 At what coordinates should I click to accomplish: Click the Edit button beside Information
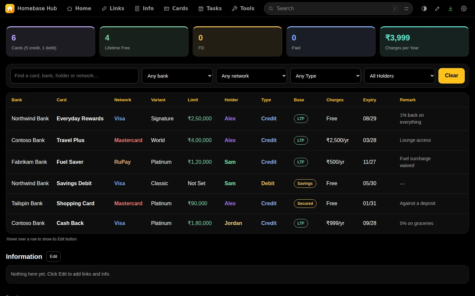click(x=53, y=257)
